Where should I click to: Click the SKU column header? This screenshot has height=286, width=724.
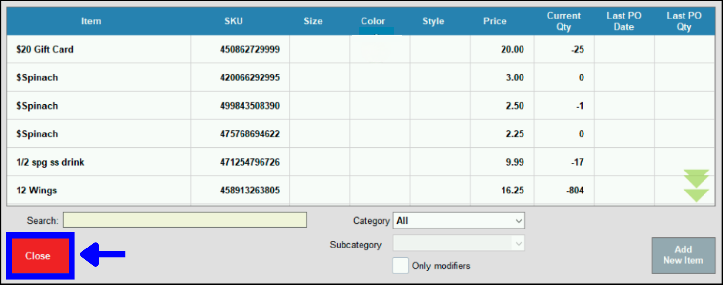233,21
